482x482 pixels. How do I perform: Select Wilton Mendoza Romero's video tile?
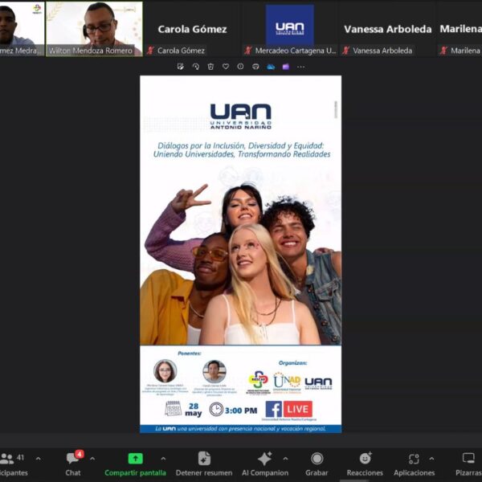94,29
